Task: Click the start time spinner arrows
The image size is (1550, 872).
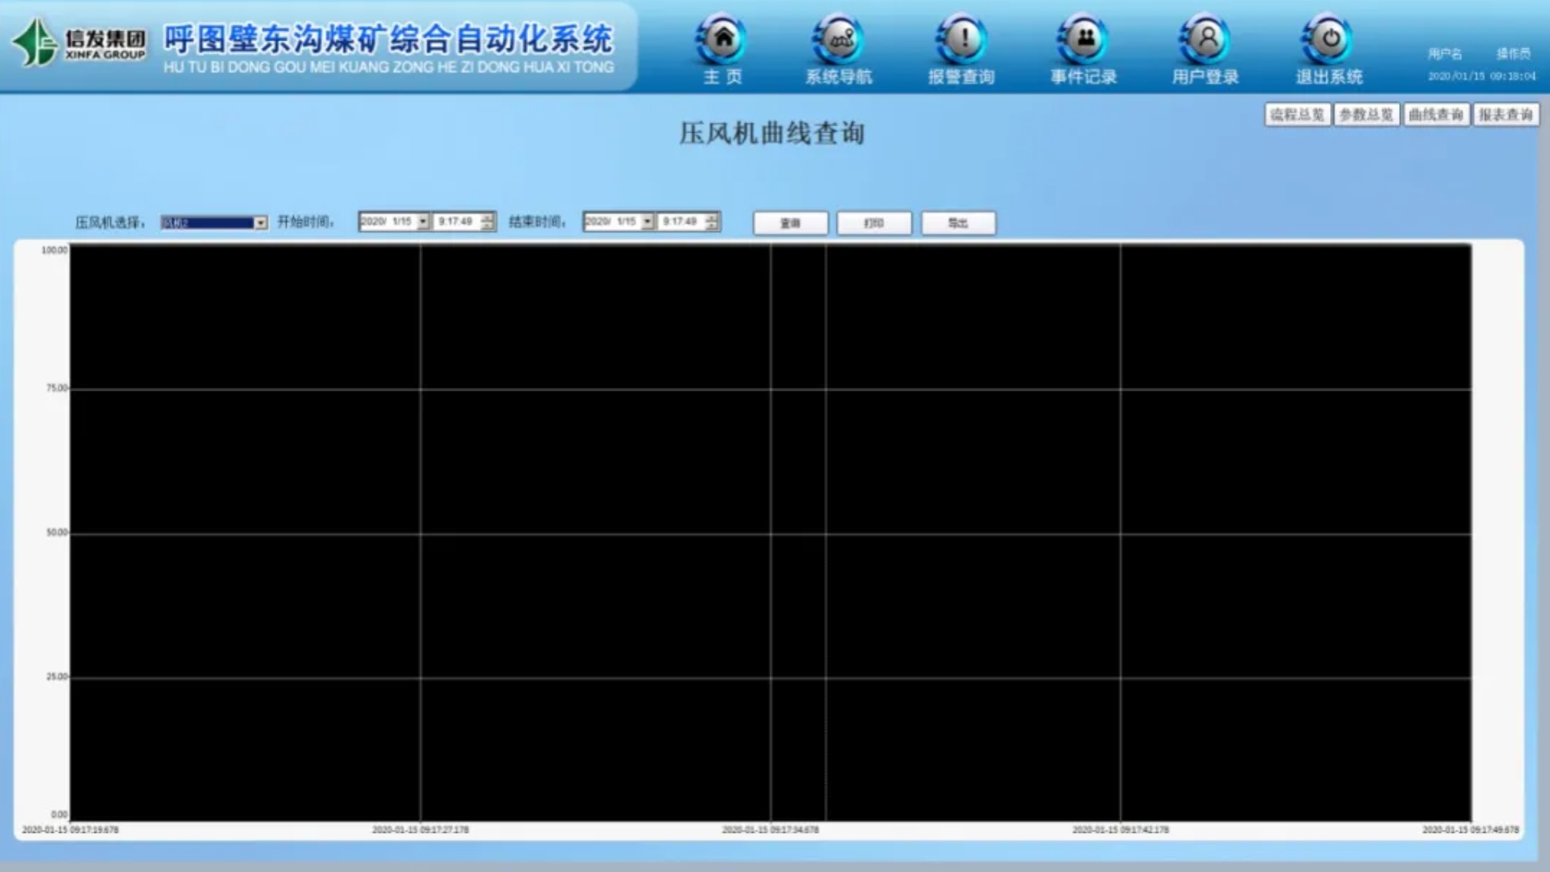Action: click(x=488, y=221)
